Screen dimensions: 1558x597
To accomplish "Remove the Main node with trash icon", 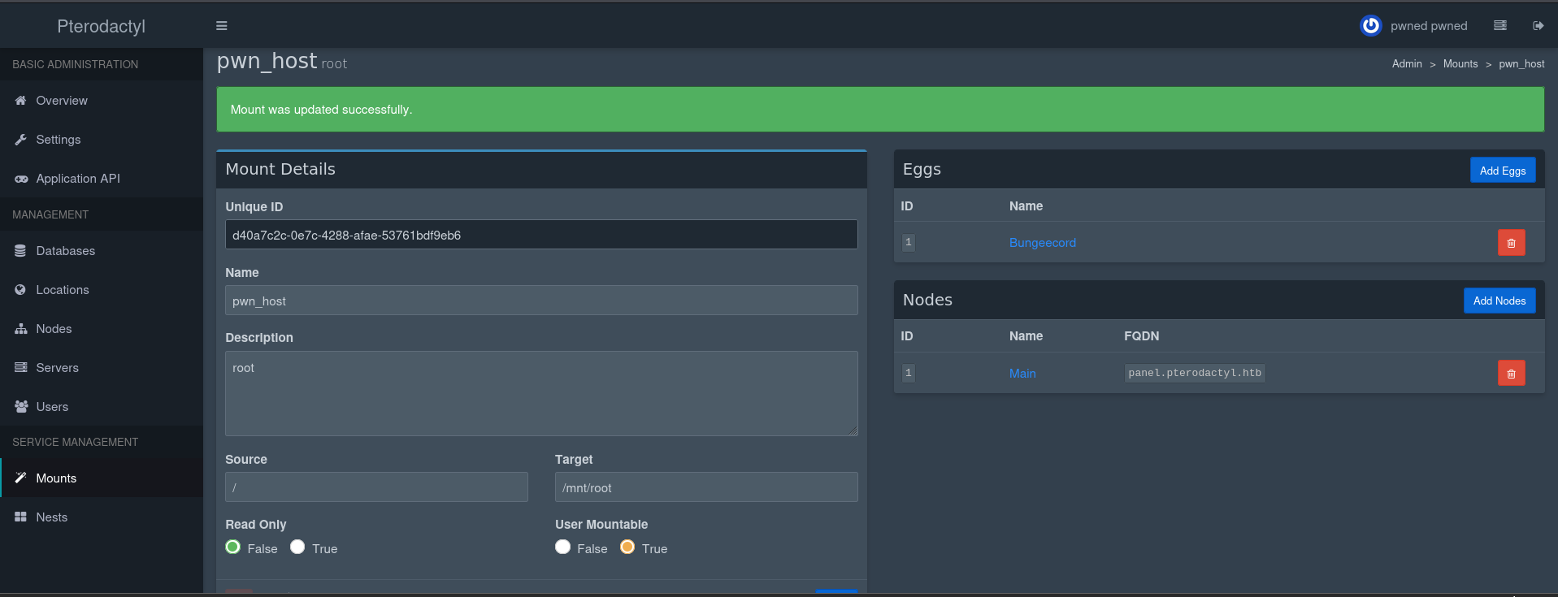I will pyautogui.click(x=1512, y=374).
